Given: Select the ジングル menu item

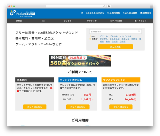Looking at the screenshot, I should tap(68, 21).
